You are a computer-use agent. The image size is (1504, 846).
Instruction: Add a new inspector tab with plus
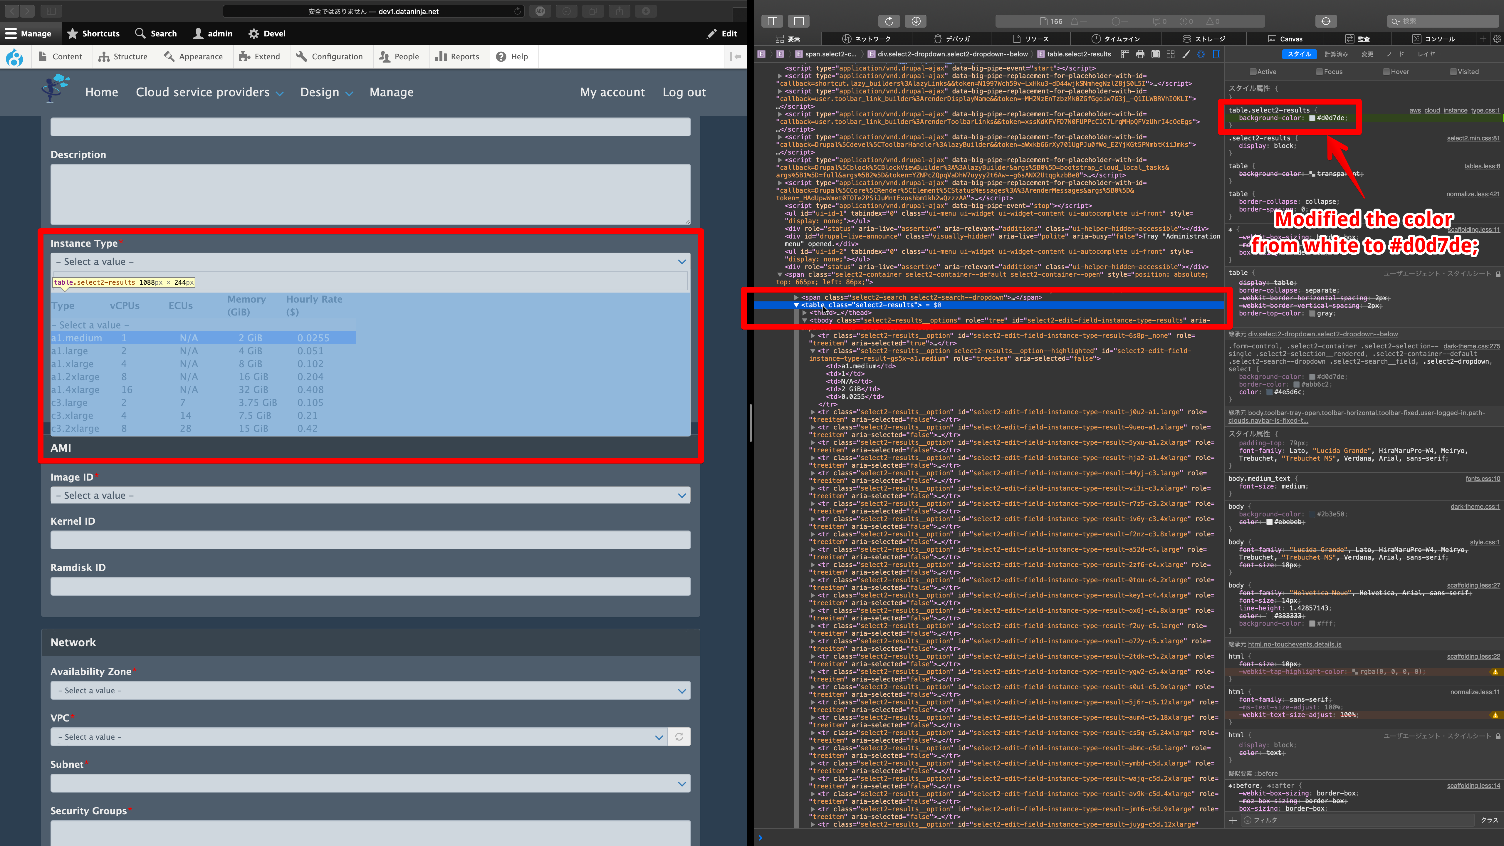(x=1483, y=38)
